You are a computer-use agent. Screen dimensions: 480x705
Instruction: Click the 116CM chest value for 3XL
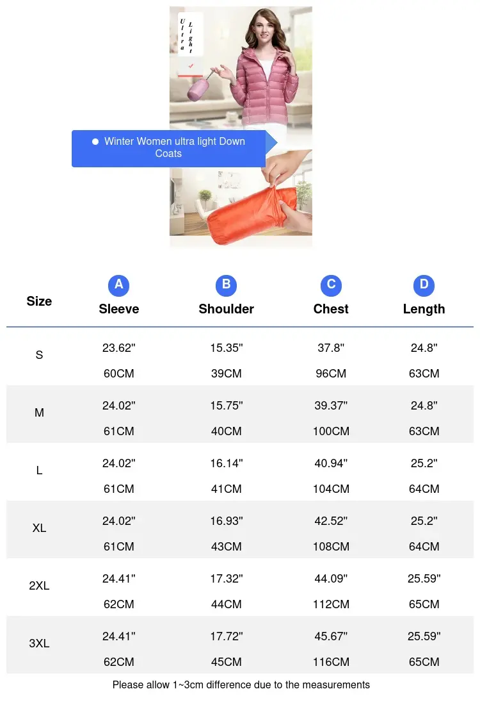(331, 662)
